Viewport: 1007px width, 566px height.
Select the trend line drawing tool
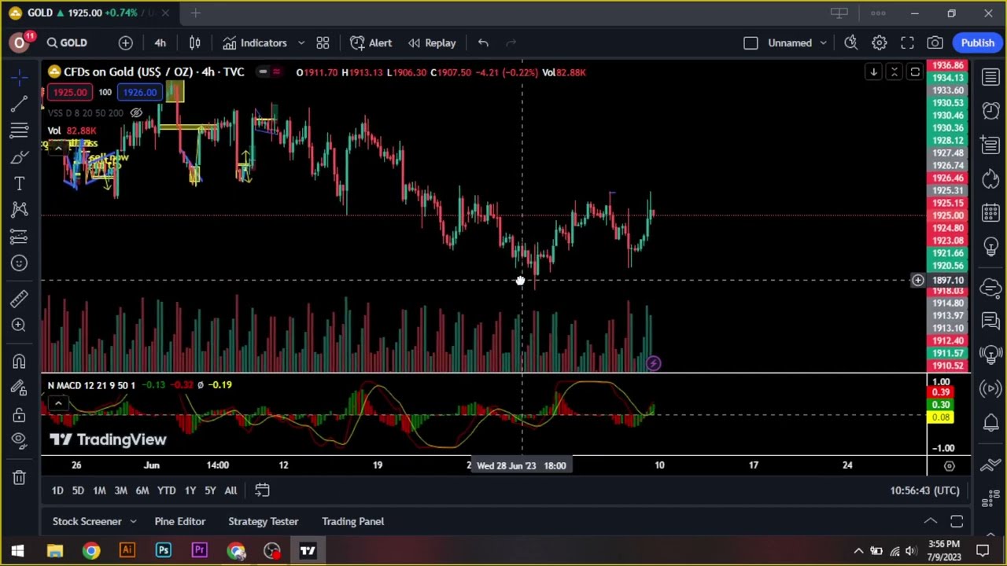pos(20,103)
